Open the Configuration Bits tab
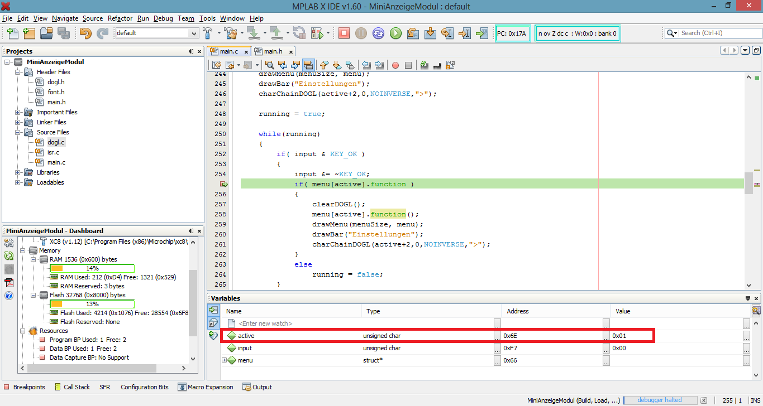 tap(145, 387)
